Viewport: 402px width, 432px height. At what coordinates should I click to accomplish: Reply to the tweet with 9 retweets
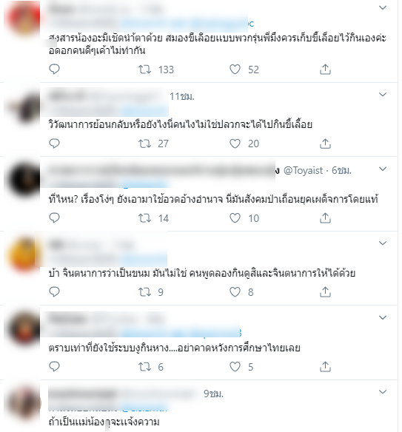54,291
